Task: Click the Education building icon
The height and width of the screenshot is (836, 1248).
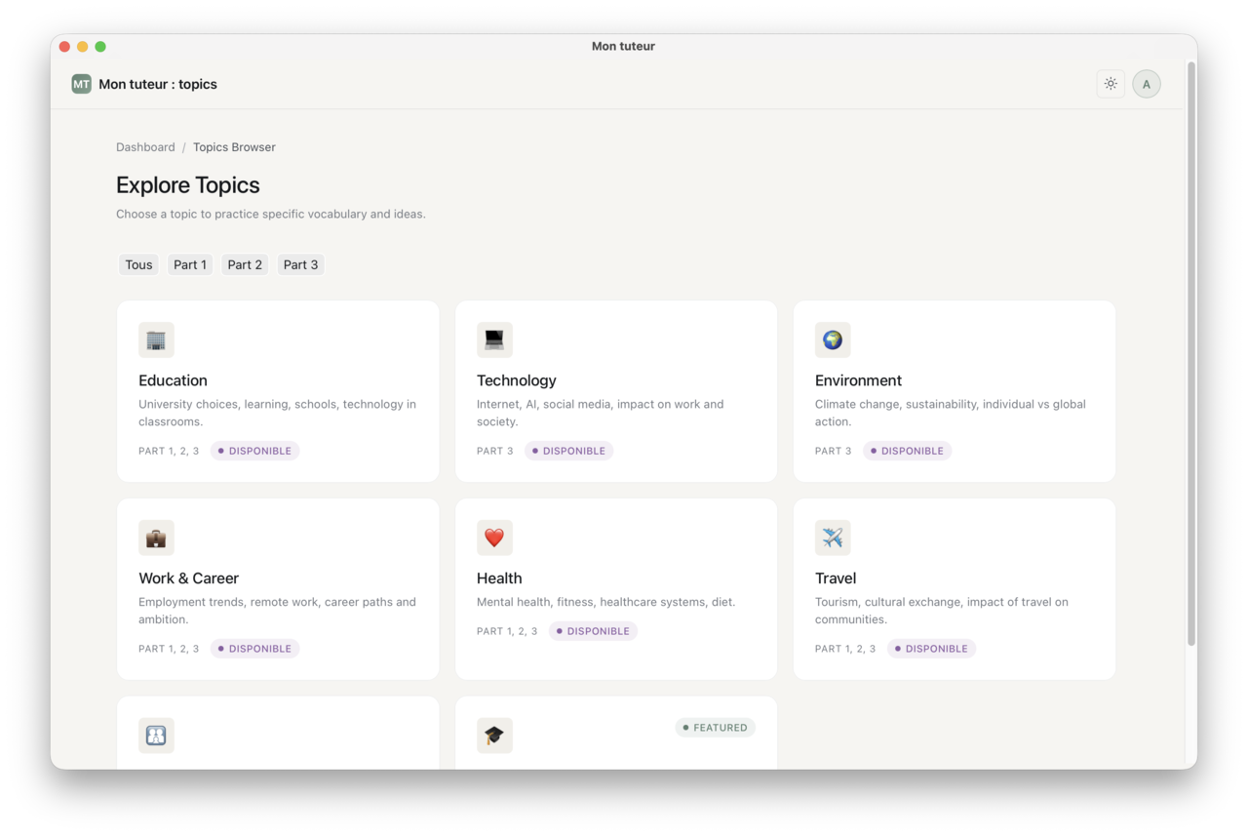Action: (x=156, y=340)
